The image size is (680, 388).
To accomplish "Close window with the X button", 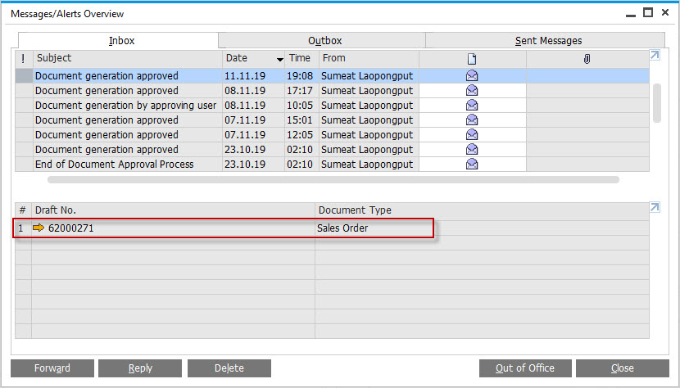I will [x=664, y=12].
